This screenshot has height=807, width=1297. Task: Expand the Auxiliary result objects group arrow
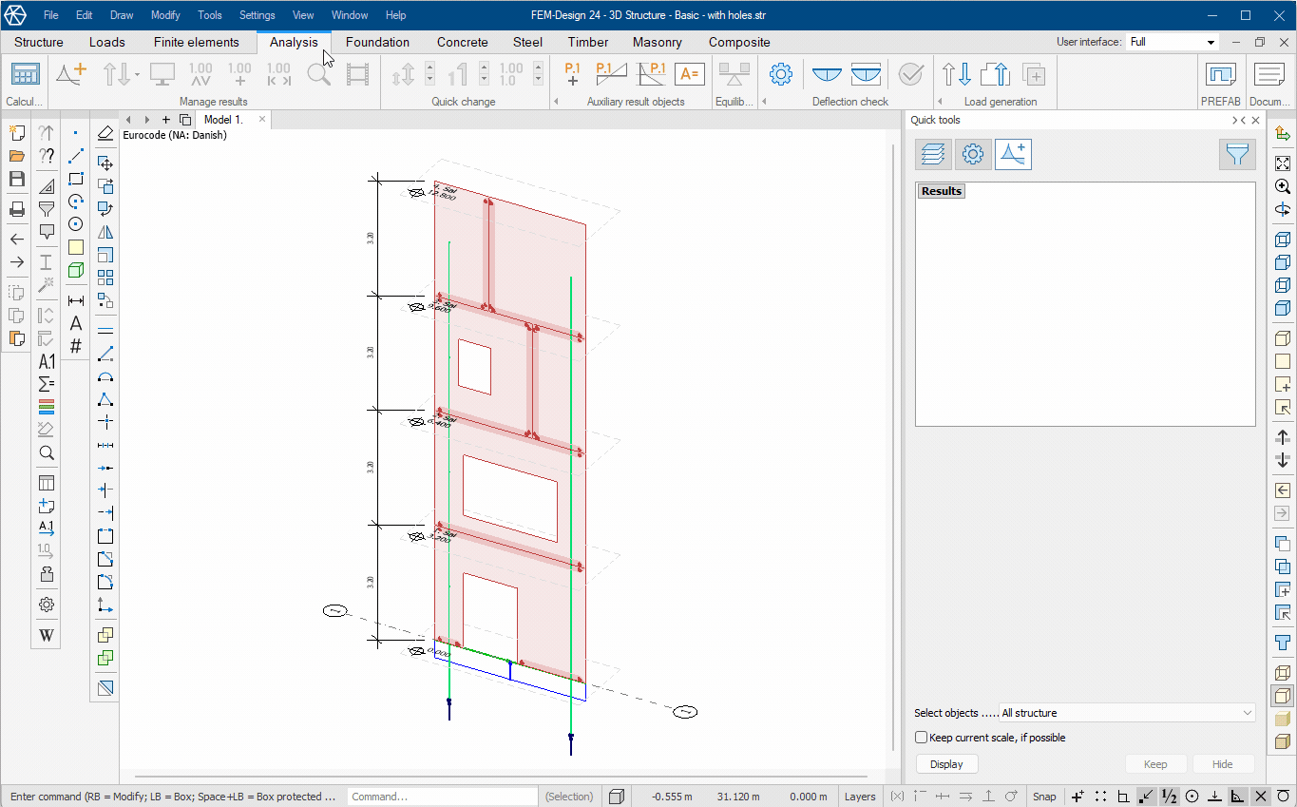[555, 102]
